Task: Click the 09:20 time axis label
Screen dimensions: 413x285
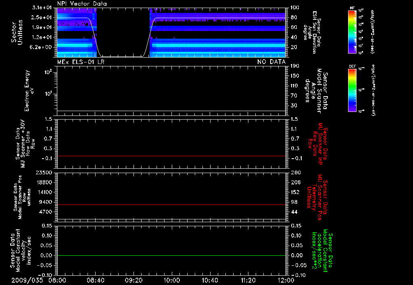Action: coord(133,280)
